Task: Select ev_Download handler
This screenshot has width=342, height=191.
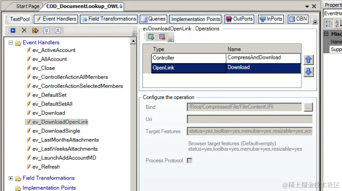Action: click(49, 113)
